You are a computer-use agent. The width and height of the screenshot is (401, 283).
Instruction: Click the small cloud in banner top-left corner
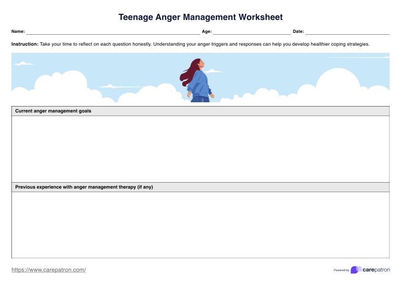[x=23, y=63]
